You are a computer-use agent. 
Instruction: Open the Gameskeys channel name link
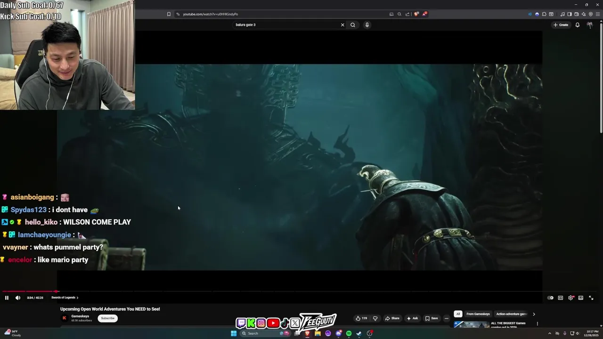[80, 316]
